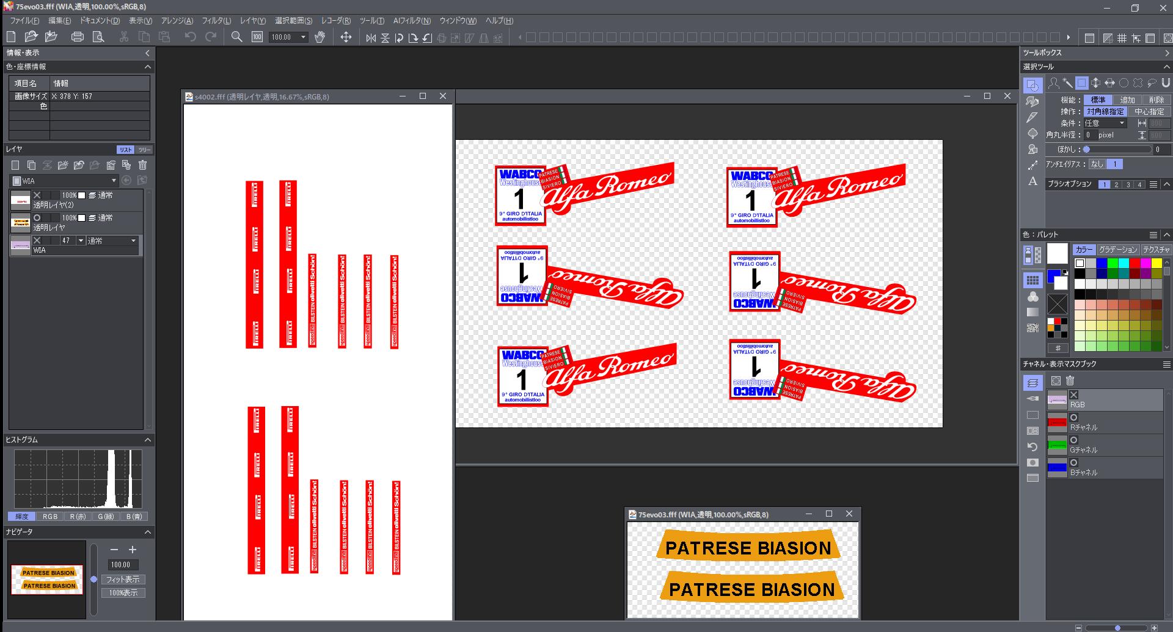The height and width of the screenshot is (632, 1173).
Task: Click the flip horizontal icon
Action: pos(370,38)
